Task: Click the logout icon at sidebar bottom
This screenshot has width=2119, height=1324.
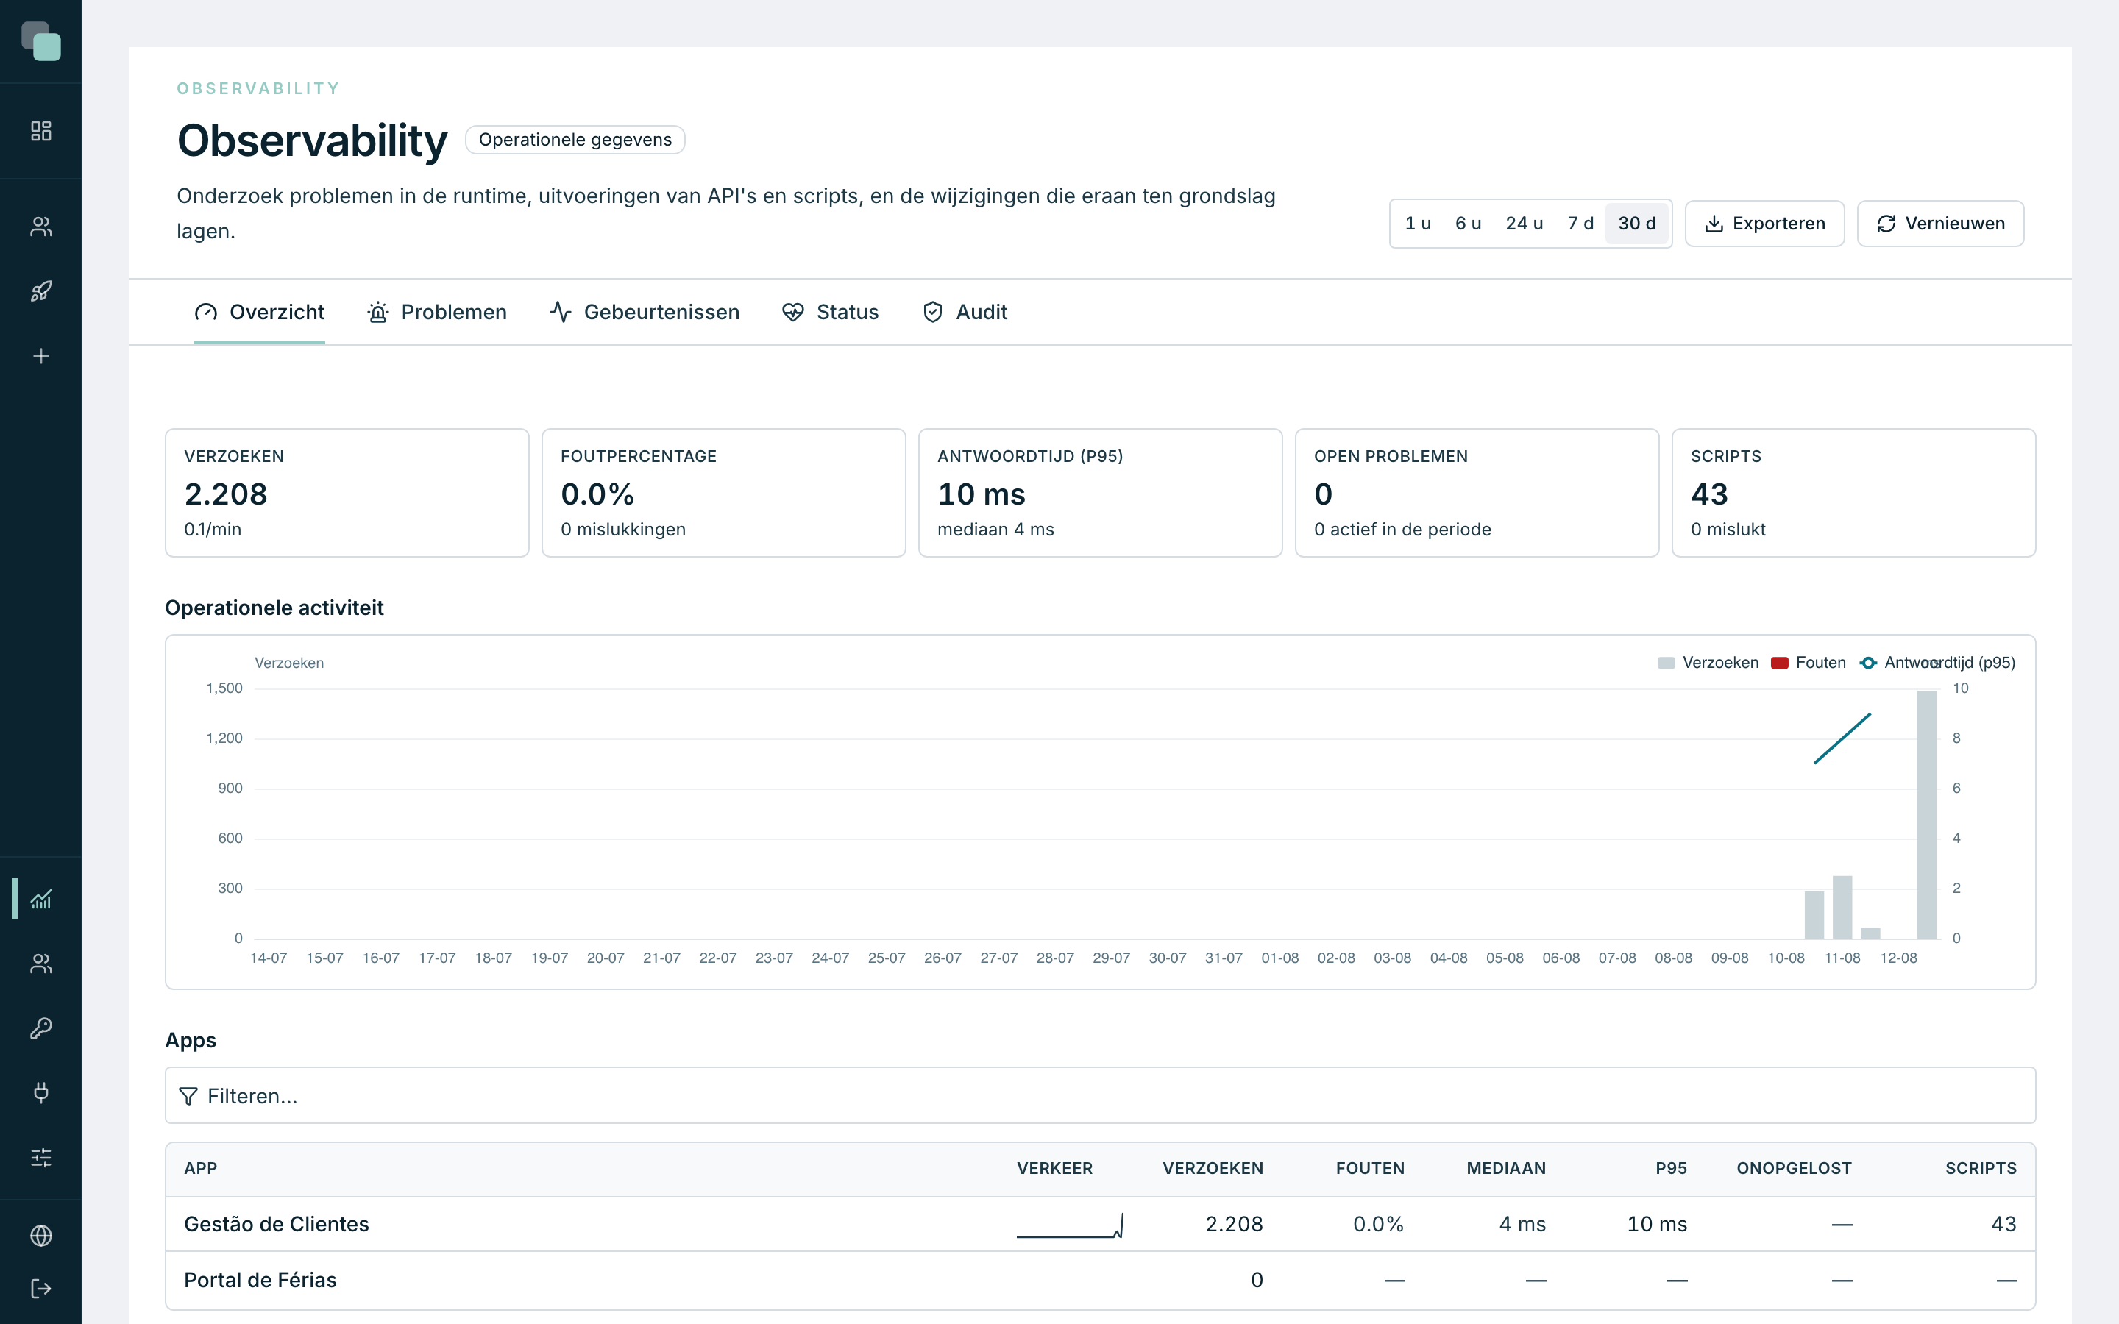Action: (41, 1289)
